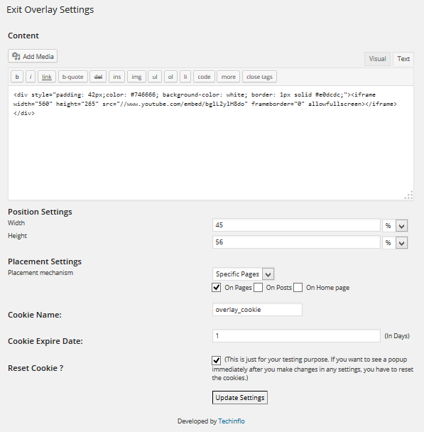Toggle the Reset Cookie checkbox

tap(217, 360)
